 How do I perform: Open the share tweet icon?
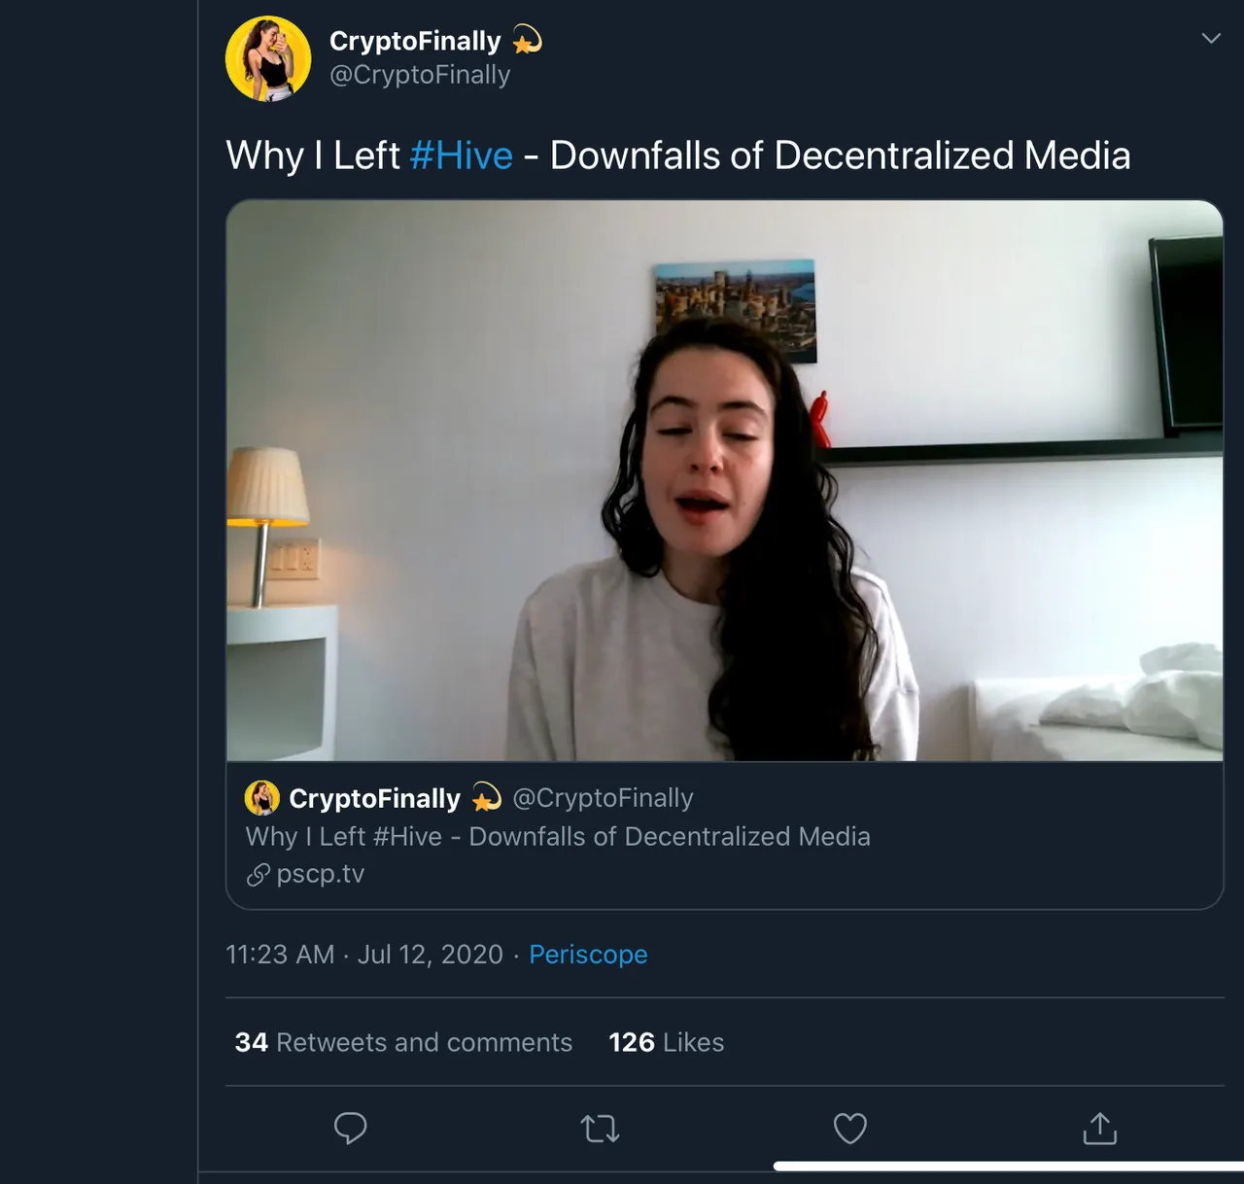pyautogui.click(x=1100, y=1128)
